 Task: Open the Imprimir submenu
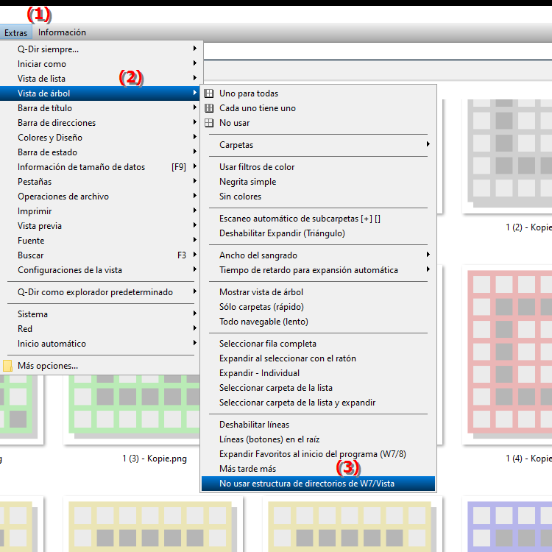tap(100, 211)
